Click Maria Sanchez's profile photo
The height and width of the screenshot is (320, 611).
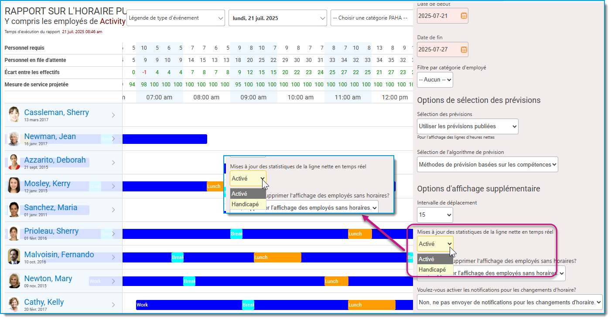coord(14,210)
